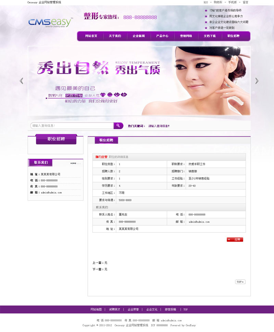Go to 文档下载 menu item
Screen dimensions: 274x332
(x=210, y=36)
